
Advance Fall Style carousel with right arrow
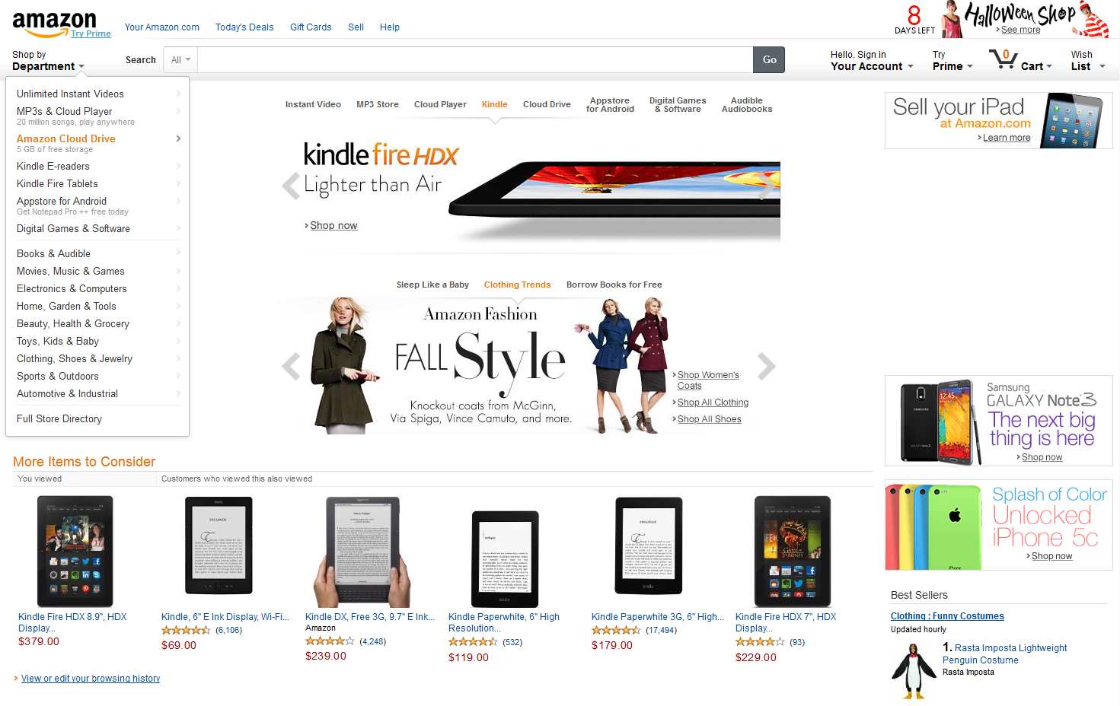[766, 366]
